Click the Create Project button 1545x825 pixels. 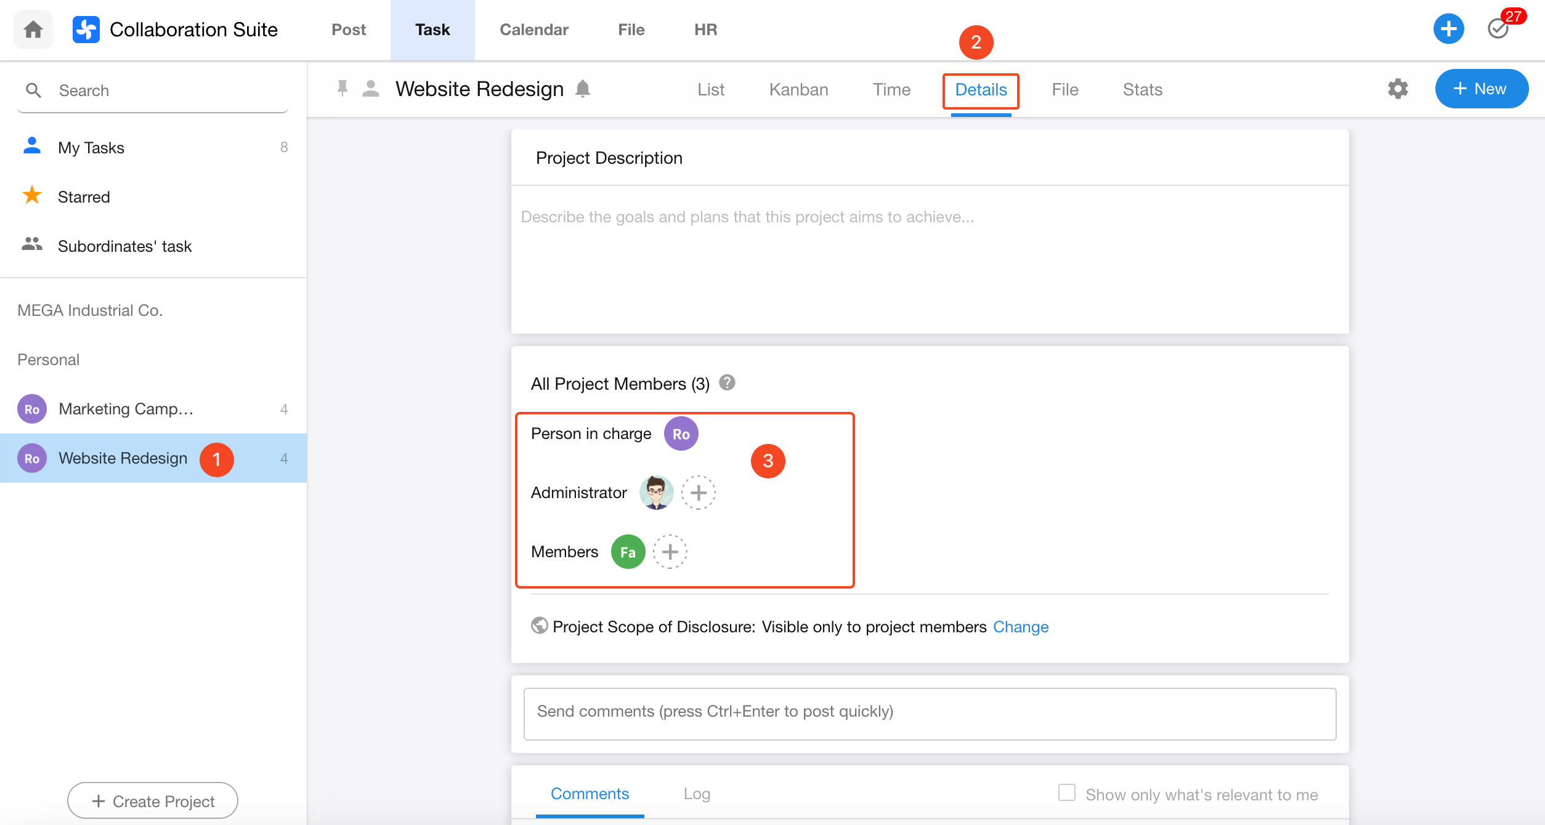pyautogui.click(x=153, y=801)
